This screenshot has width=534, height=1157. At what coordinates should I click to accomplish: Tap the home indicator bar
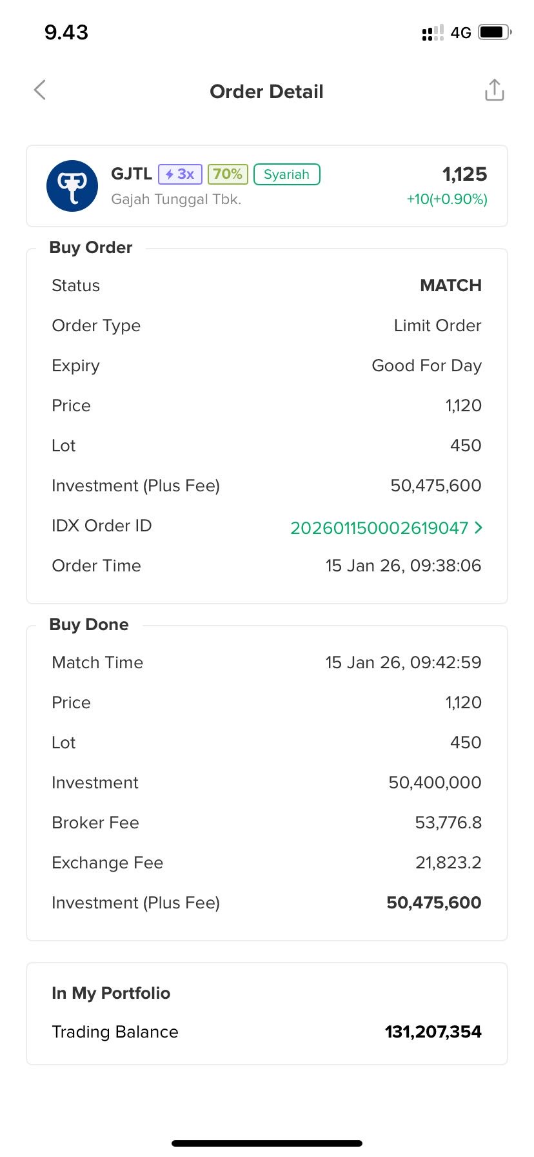pos(267,1143)
